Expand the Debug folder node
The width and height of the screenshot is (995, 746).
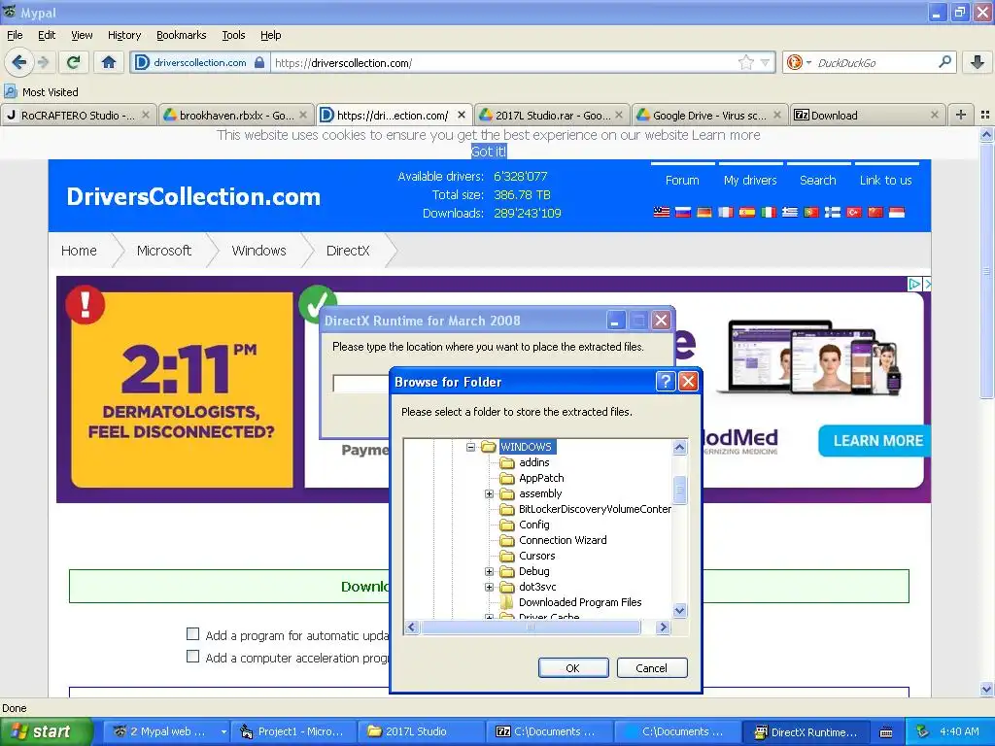(490, 571)
